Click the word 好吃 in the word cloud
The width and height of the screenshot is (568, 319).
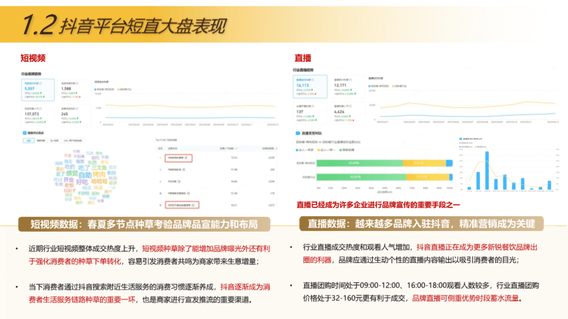pyautogui.click(x=82, y=182)
